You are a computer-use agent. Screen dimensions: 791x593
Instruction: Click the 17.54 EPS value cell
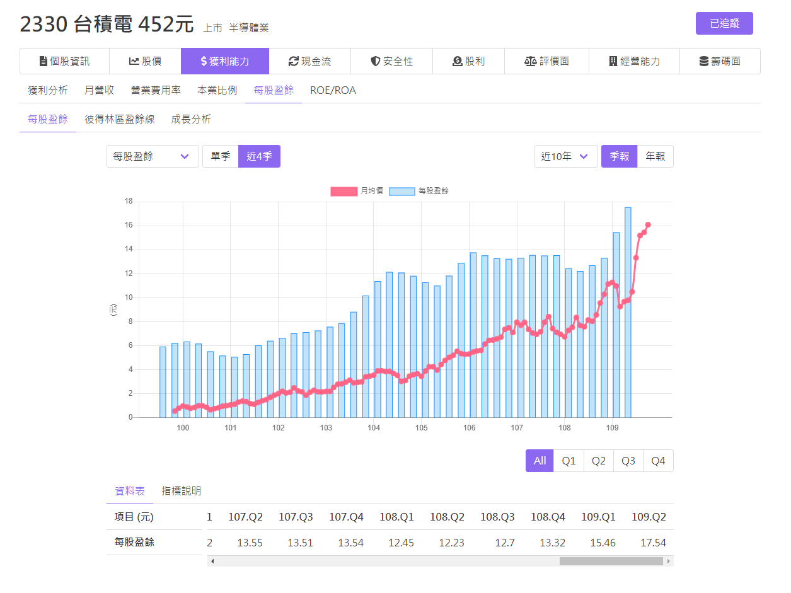653,543
